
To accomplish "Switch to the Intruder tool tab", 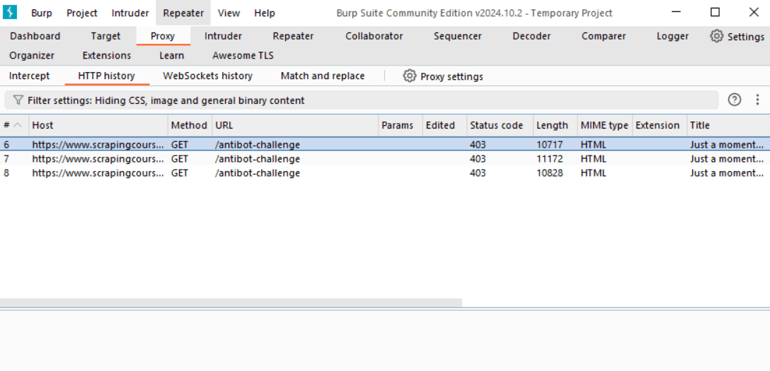I will coord(223,36).
